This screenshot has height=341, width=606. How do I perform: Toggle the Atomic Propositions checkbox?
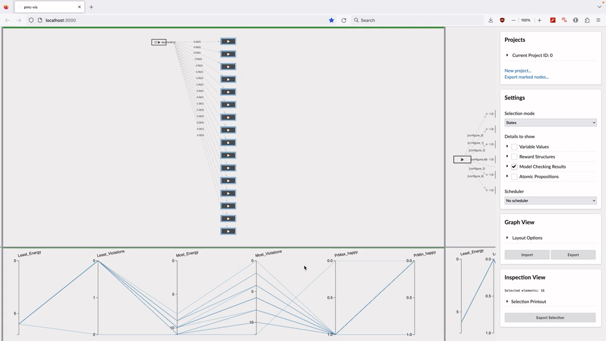click(514, 177)
